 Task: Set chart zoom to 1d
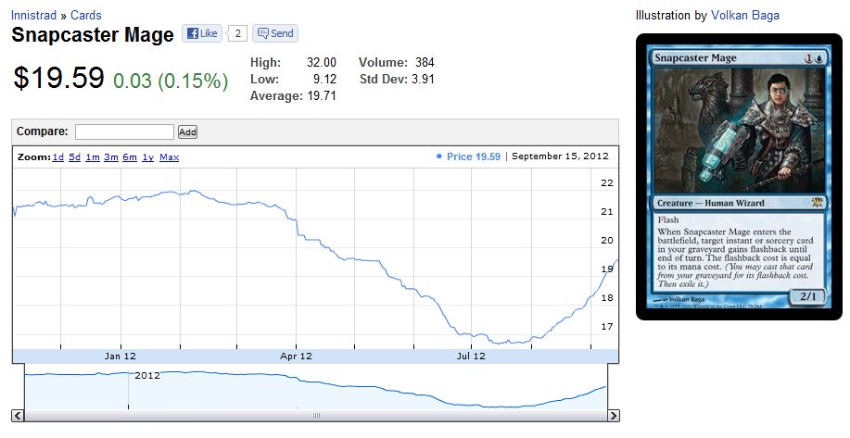[57, 157]
